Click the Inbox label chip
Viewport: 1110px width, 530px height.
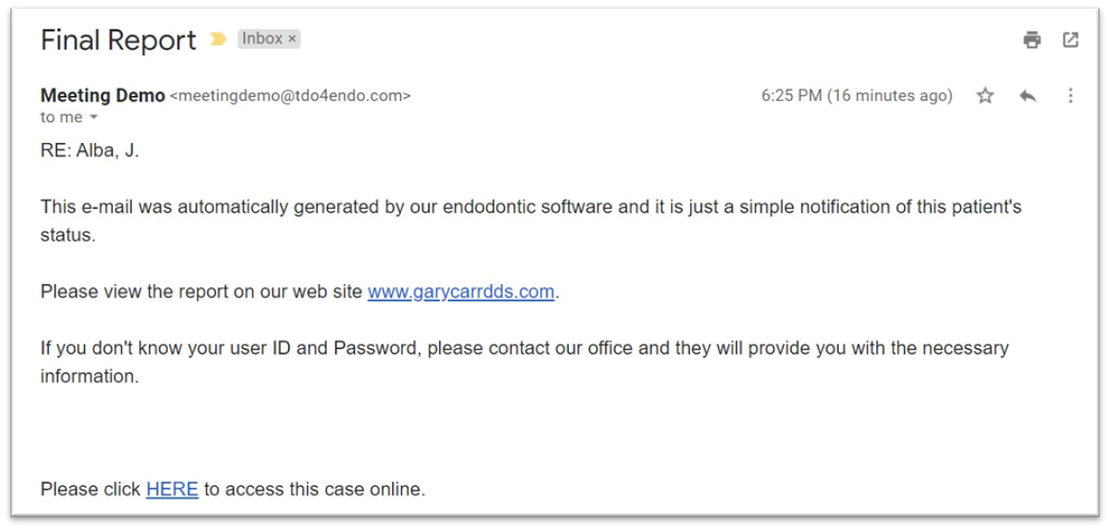click(262, 39)
